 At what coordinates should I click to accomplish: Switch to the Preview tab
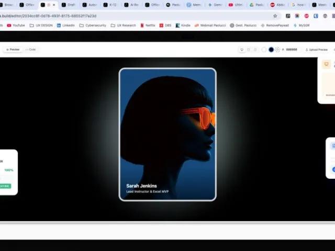pos(13,50)
